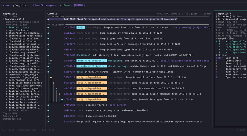Click the origin/feat/kiro-steering-and-specs ref label
Image resolution: width=247 pixels, height=136 pixels.
point(185,61)
